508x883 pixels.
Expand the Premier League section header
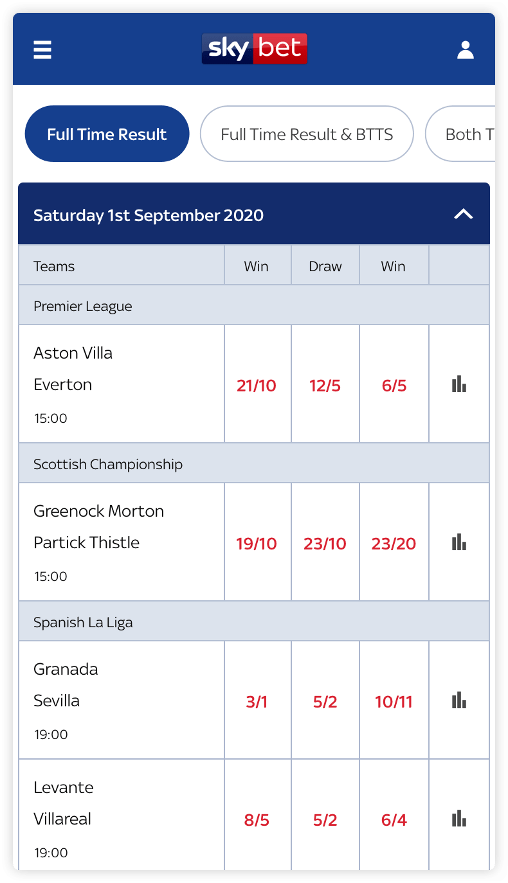point(254,305)
